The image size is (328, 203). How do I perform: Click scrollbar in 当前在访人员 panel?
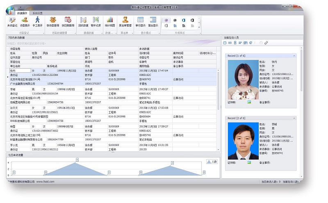(x=301, y=112)
